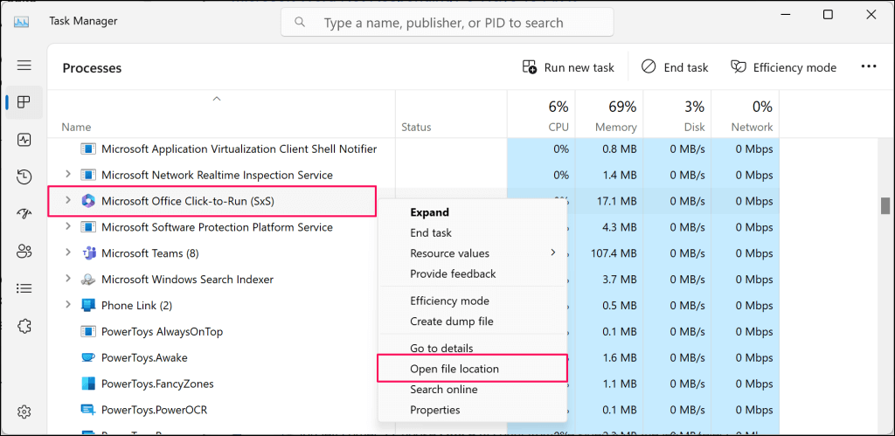Click the process list vertical scrollbar thumb

885,206
